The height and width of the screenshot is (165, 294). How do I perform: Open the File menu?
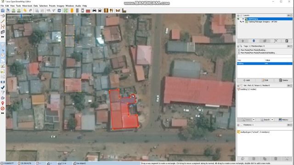click(2, 6)
